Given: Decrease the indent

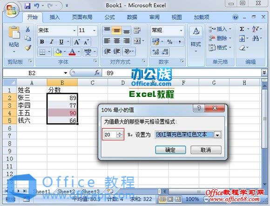Looking at the screenshot, I should pos(107,51).
